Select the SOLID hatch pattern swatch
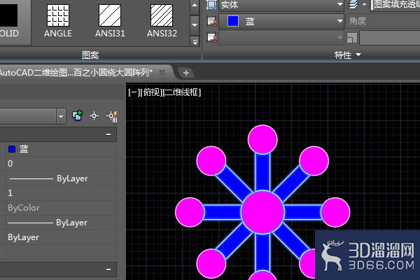This screenshot has width=420, height=280. (9, 20)
